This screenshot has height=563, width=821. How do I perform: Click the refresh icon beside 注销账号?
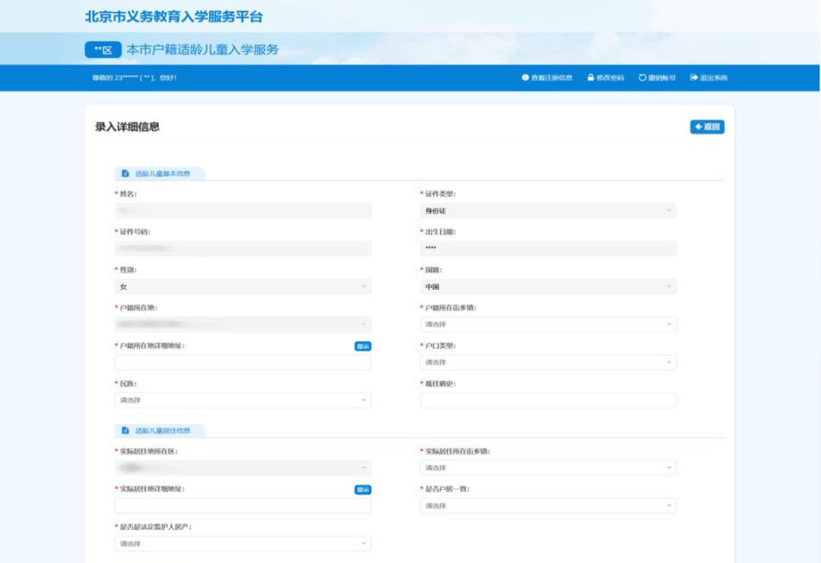(x=642, y=77)
